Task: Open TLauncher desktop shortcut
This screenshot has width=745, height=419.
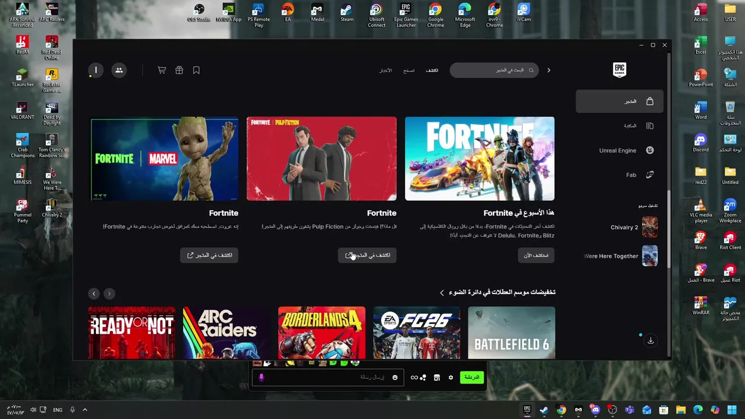Action: pyautogui.click(x=22, y=78)
